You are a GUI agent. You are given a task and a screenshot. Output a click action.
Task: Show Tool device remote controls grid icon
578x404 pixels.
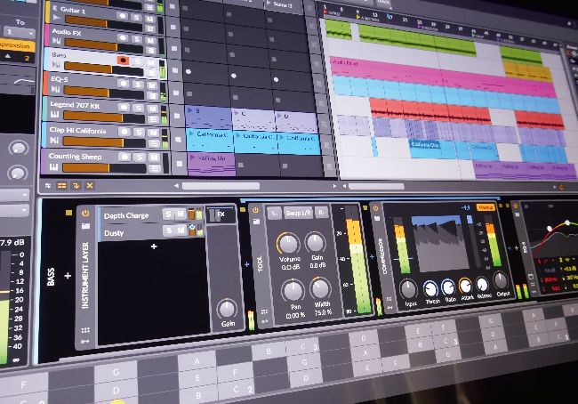coord(264,311)
